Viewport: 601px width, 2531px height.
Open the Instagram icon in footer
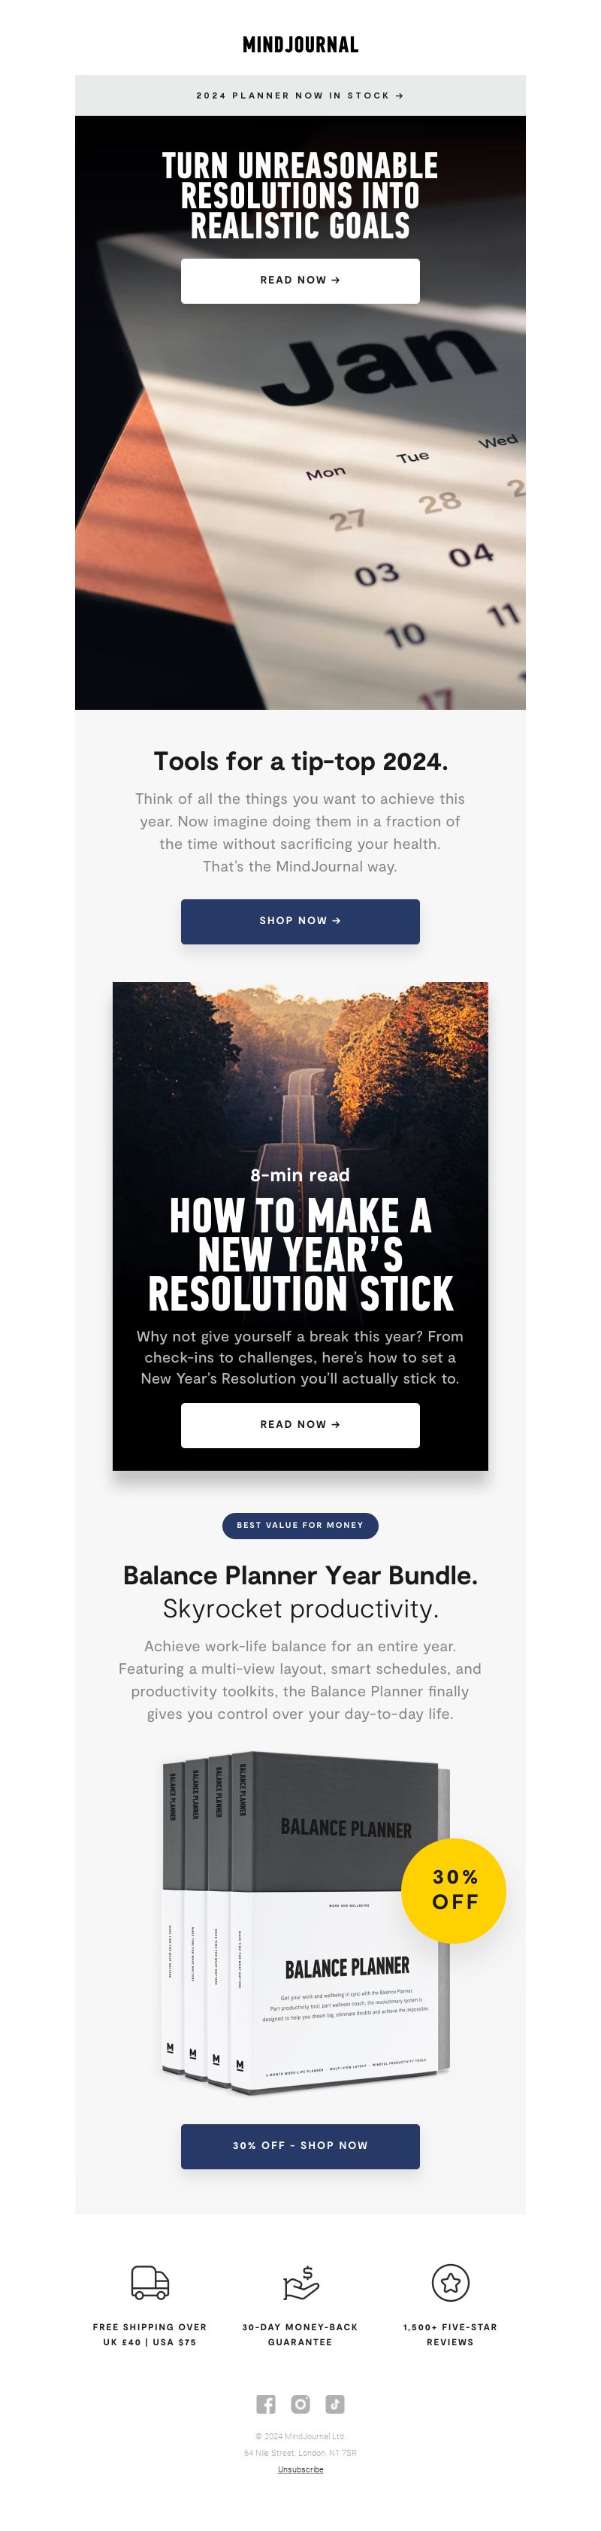point(300,2404)
